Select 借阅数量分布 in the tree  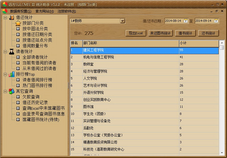pos(35,46)
